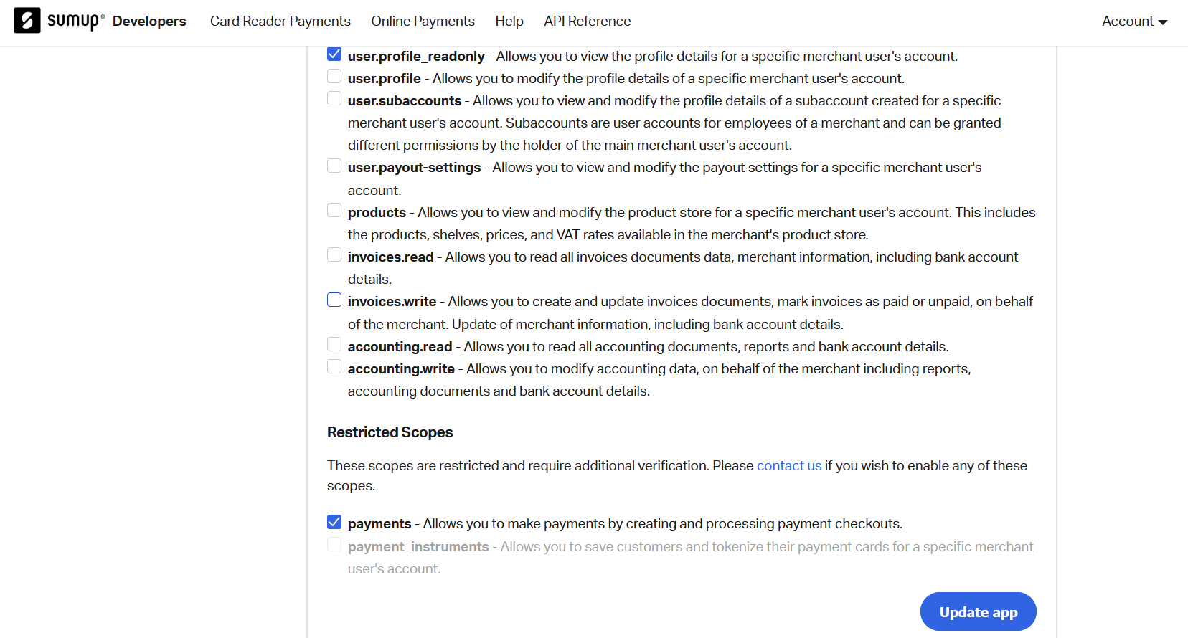This screenshot has width=1188, height=638.
Task: Open the Help page
Action: 509,22
